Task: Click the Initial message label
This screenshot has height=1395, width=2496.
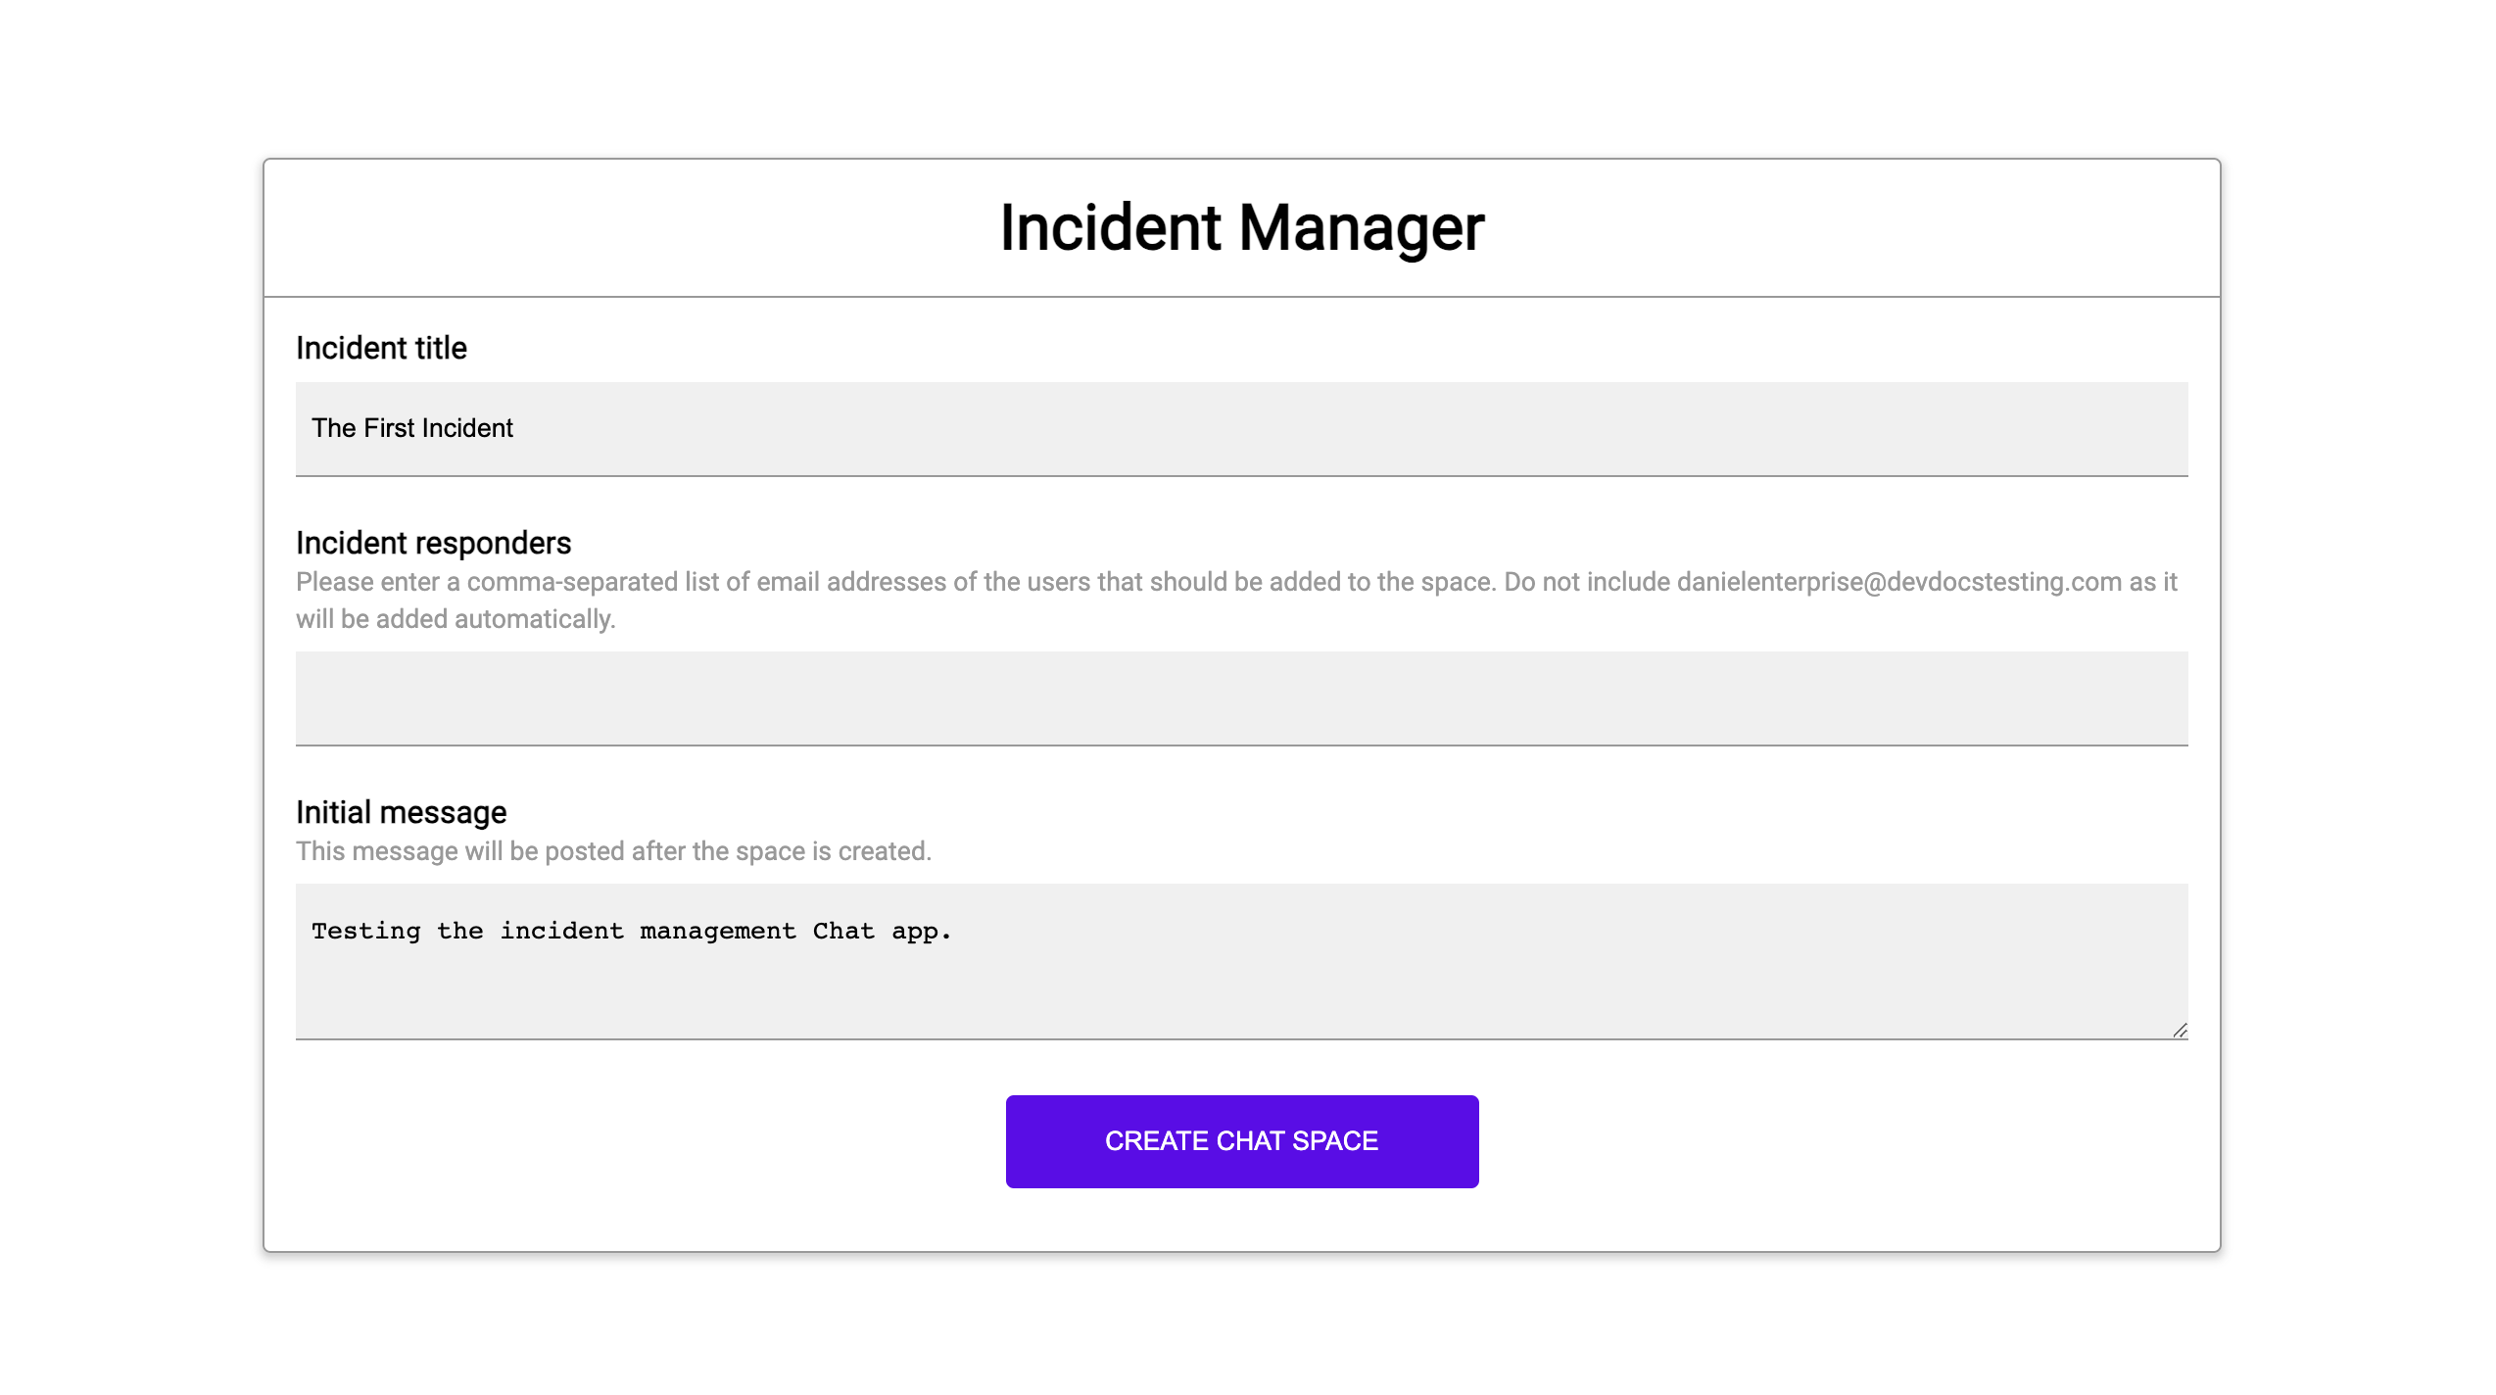Action: point(402,812)
